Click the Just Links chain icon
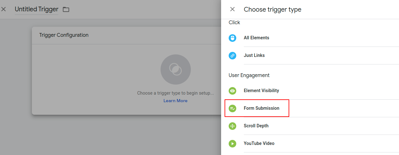Image resolution: width=399 pixels, height=155 pixels. coord(232,55)
